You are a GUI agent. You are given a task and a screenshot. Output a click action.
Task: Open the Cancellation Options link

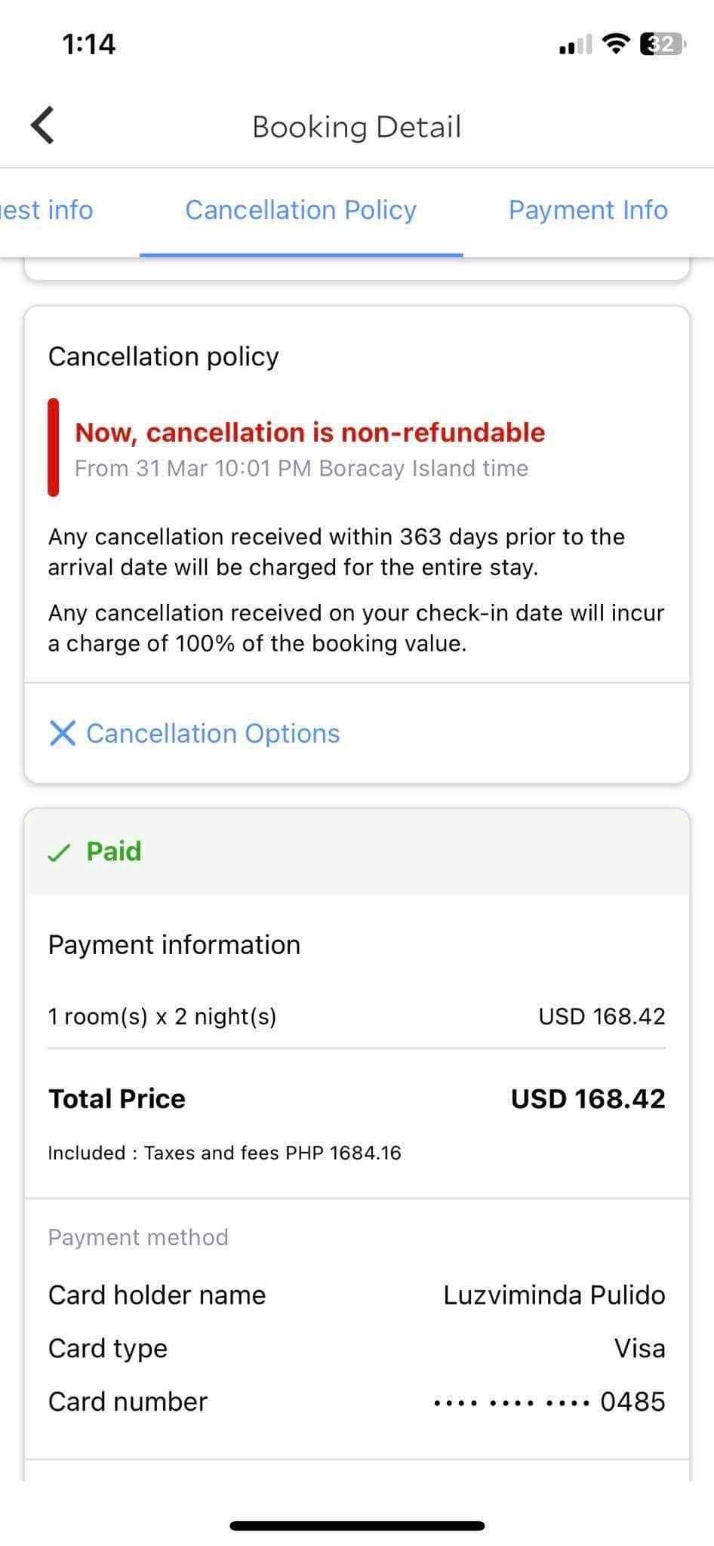point(213,733)
